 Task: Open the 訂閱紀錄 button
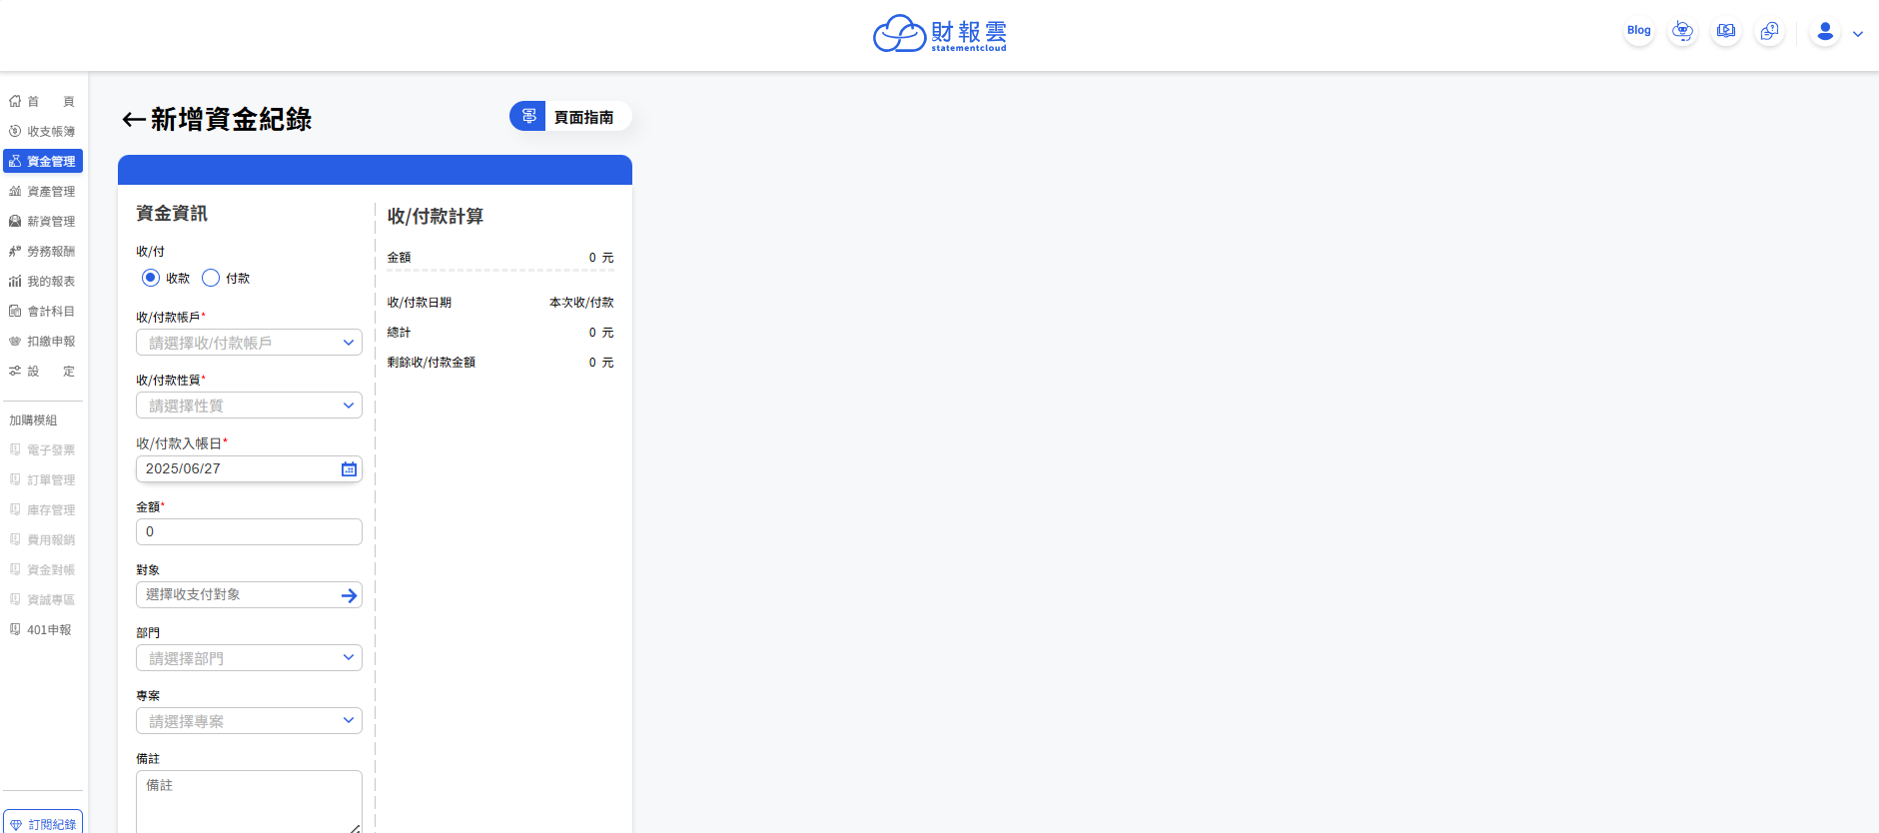[x=43, y=823]
